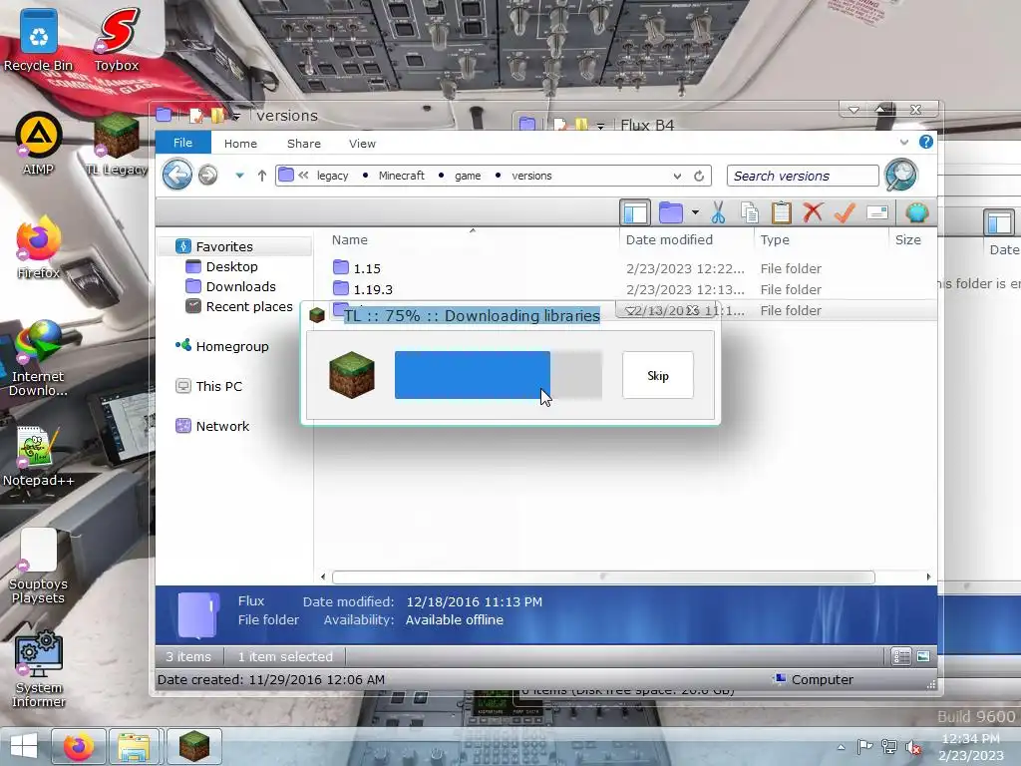Sort by Date modified column header

coord(669,239)
